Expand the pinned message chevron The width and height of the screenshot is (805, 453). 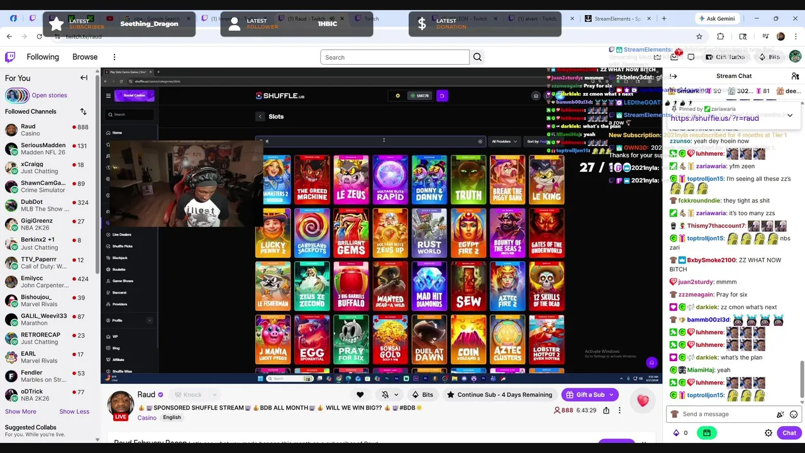click(790, 115)
